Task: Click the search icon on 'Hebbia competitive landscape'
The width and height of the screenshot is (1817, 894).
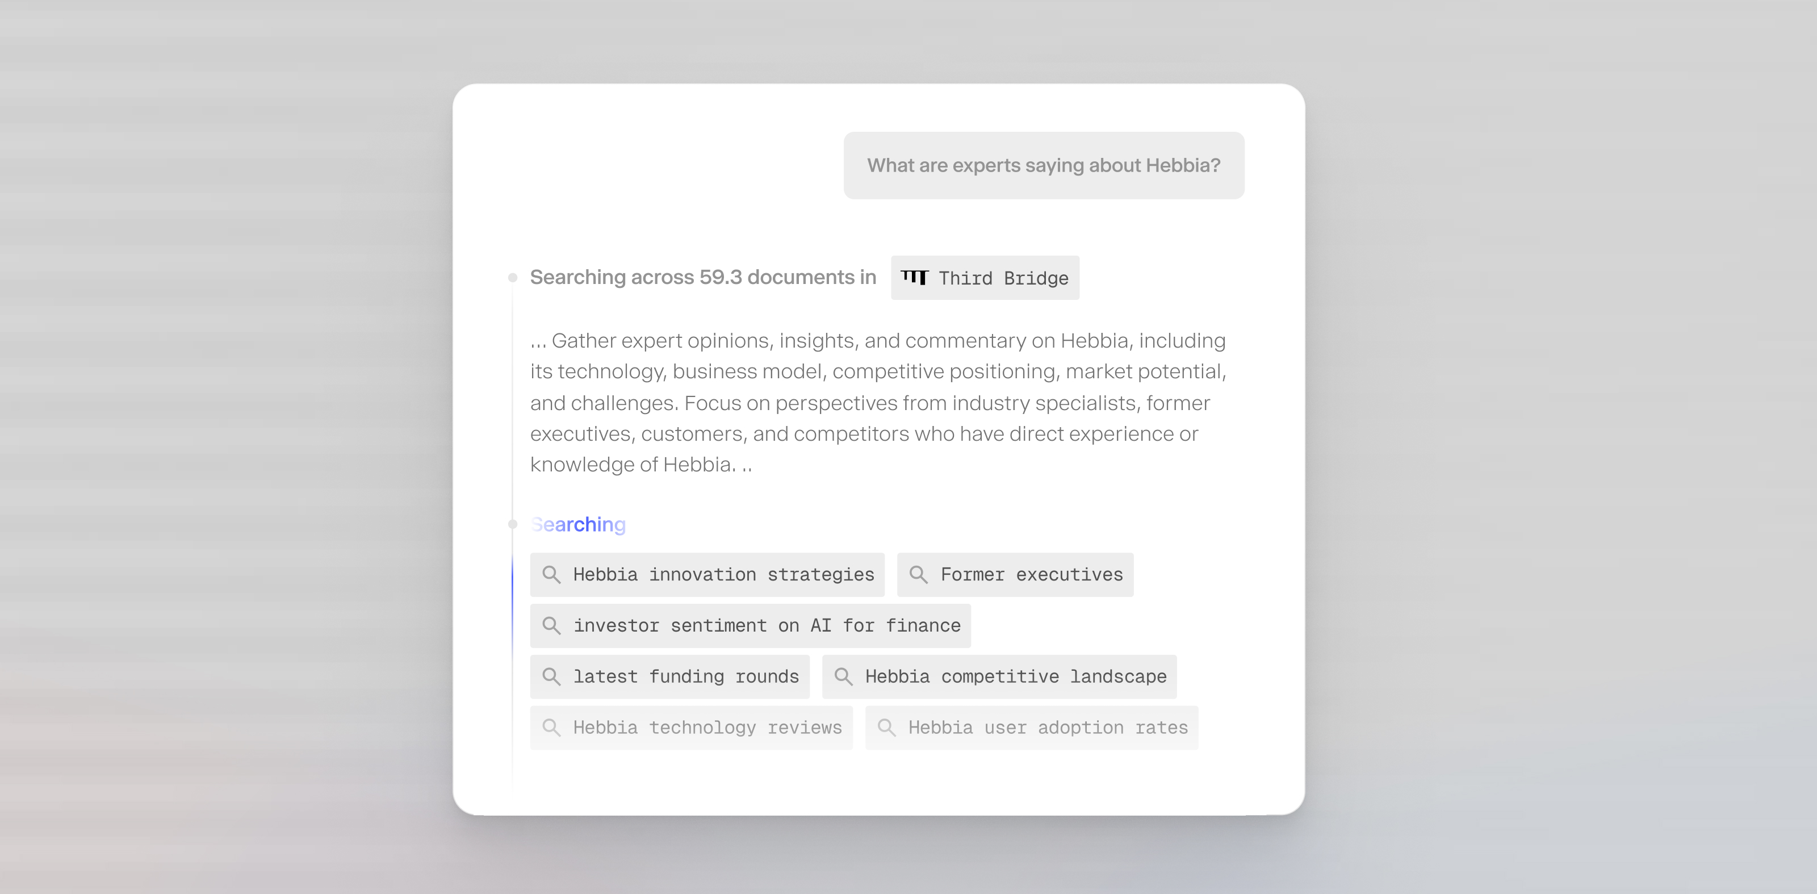Action: [844, 676]
